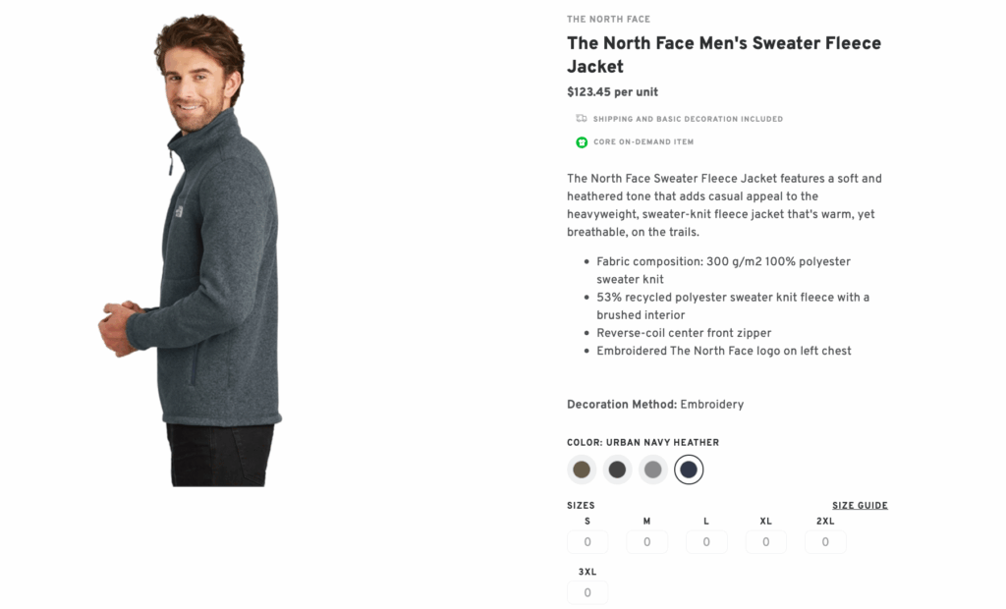Viewport: 1006px width, 609px height.
Task: Click the size L quantity field
Action: (x=706, y=541)
